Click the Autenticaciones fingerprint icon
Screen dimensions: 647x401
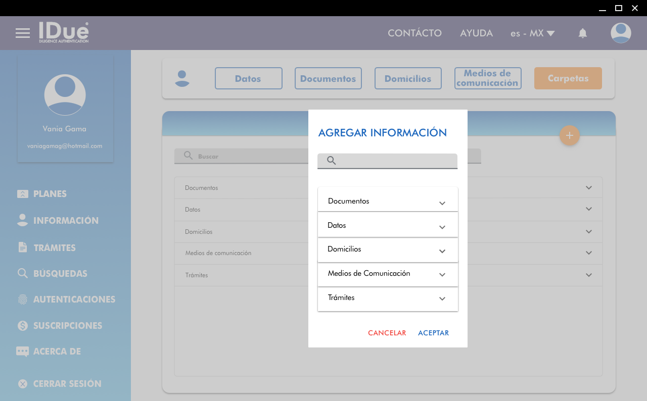pos(23,299)
